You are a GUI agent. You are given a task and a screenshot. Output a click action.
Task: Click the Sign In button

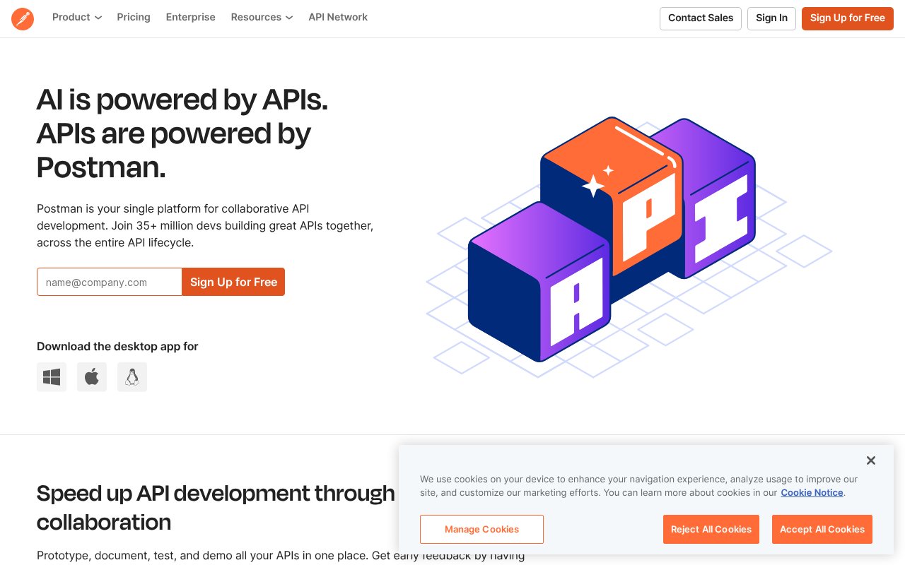tap(771, 18)
